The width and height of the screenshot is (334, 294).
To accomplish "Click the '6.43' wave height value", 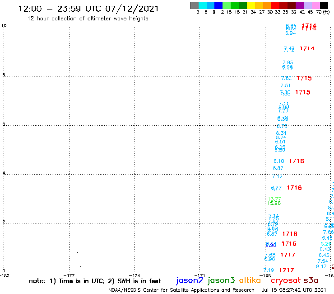I will [324, 255].
